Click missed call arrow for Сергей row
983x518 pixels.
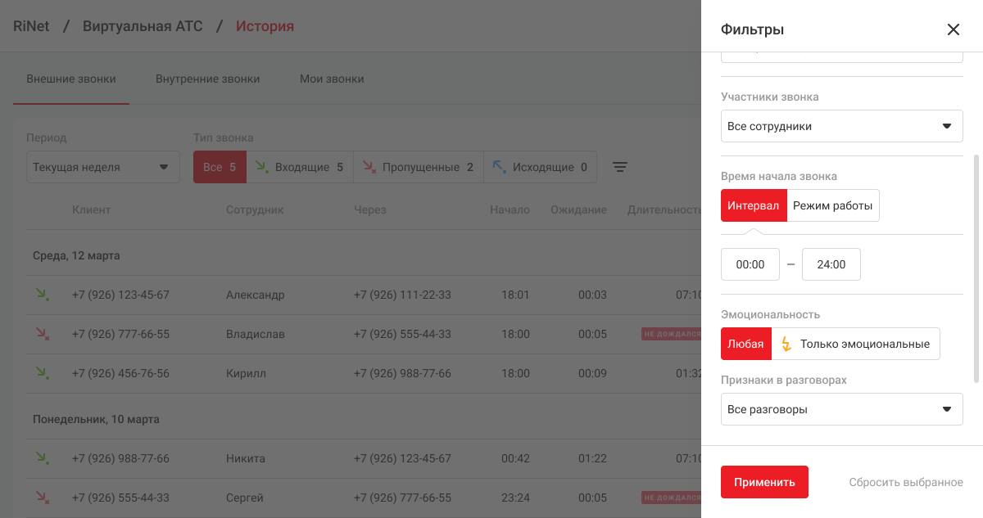tap(42, 498)
